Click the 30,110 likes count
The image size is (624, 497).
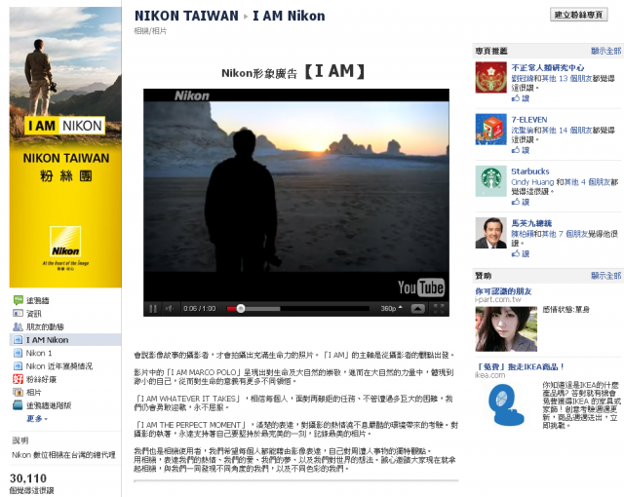28,478
